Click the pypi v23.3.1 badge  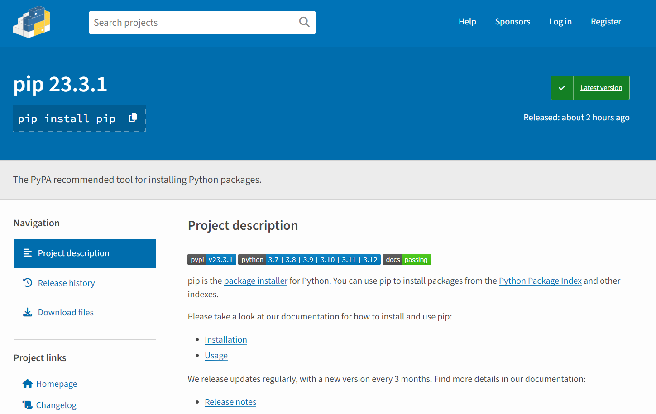pyautogui.click(x=212, y=260)
